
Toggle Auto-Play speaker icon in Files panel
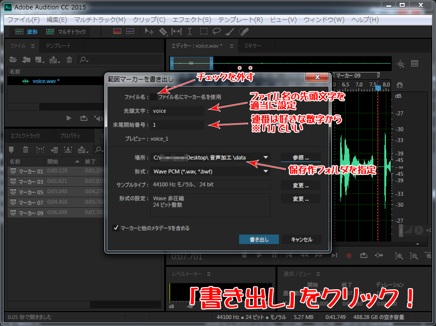point(98,118)
